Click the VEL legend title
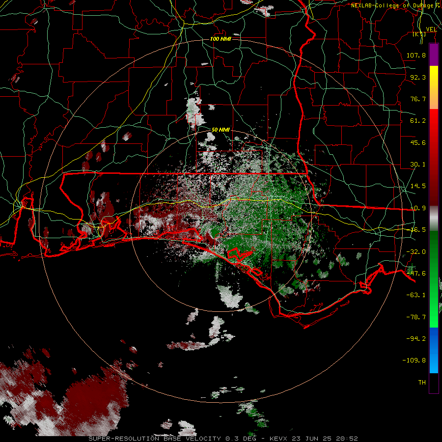Viewport: 442px width, 442px height. tap(431, 29)
